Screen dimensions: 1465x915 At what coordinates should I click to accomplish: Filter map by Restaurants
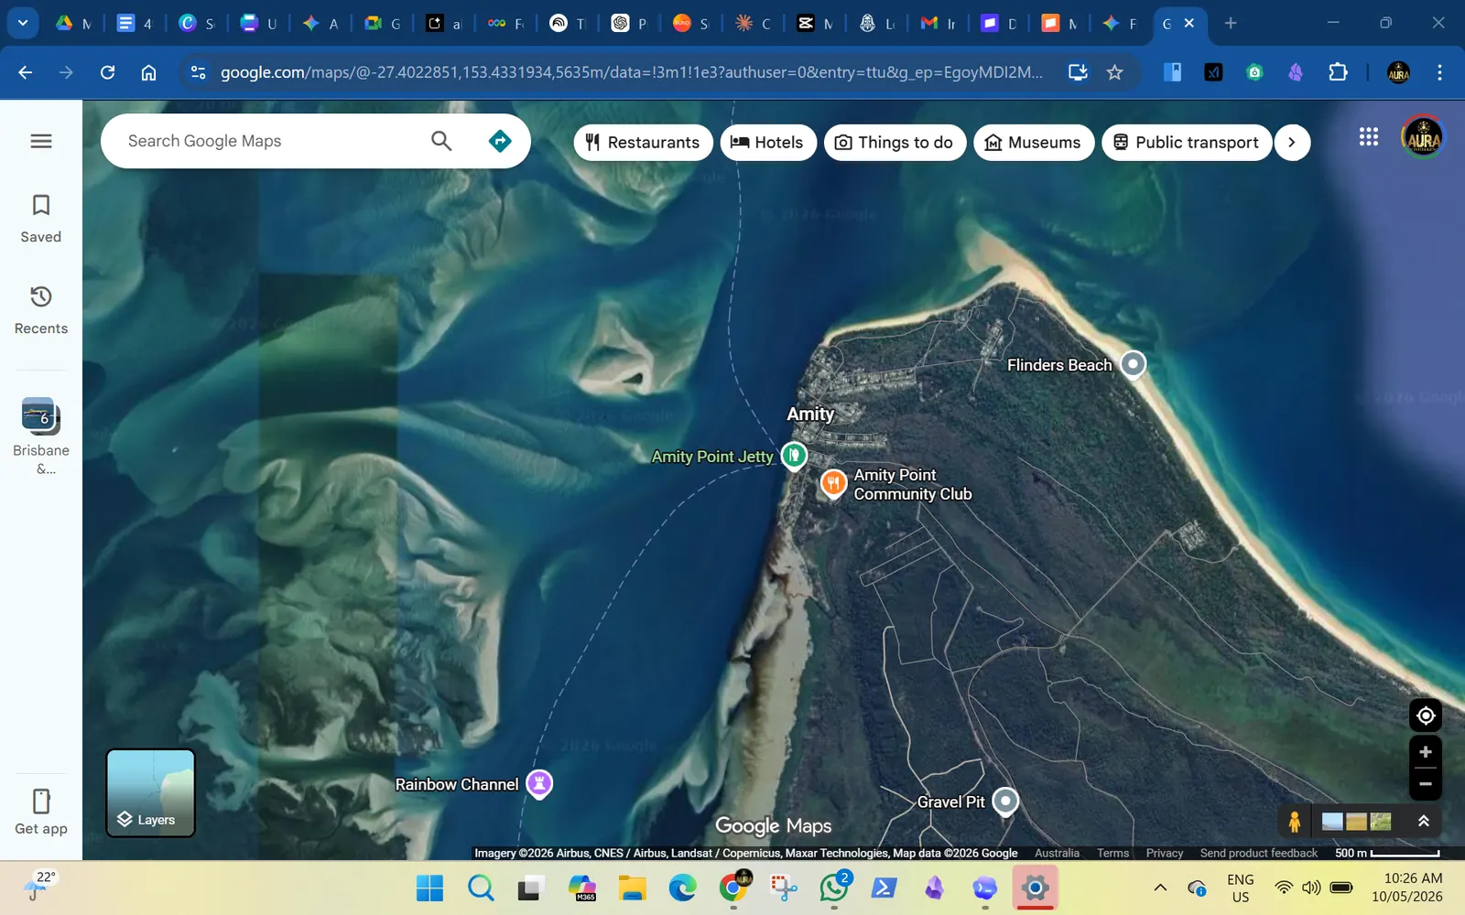coord(643,142)
